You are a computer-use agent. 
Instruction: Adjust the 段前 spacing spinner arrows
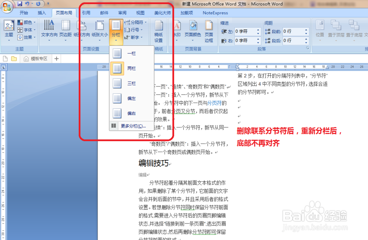click(306, 31)
